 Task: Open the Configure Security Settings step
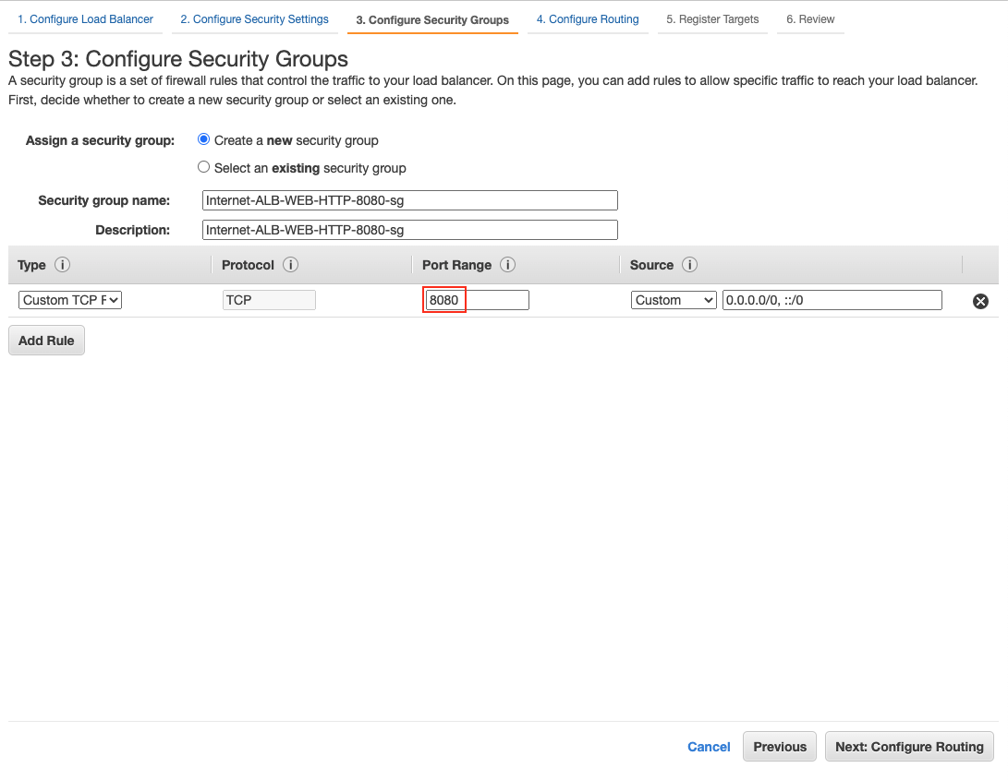coord(253,18)
